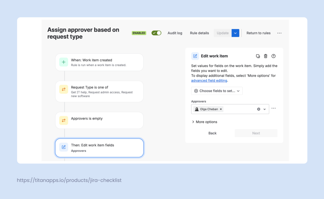Click the Edit work item pencil icon
324x199 pixels.
(195, 56)
